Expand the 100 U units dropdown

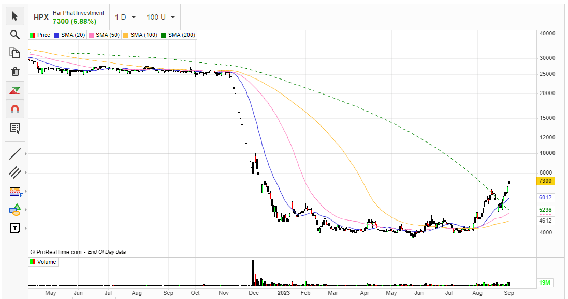tap(161, 17)
